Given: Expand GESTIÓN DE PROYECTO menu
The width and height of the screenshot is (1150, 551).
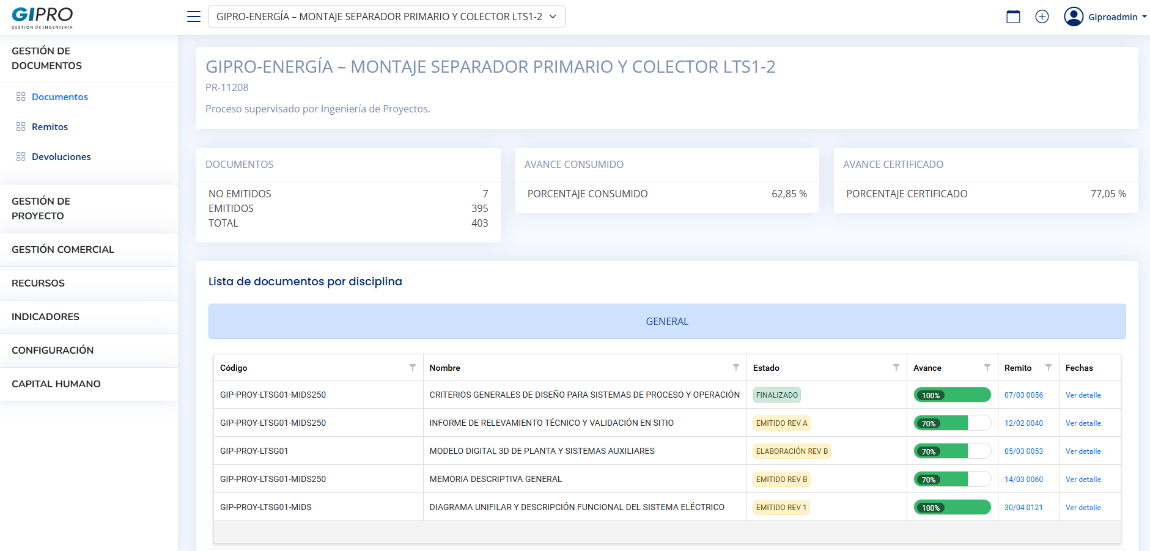Looking at the screenshot, I should [89, 208].
